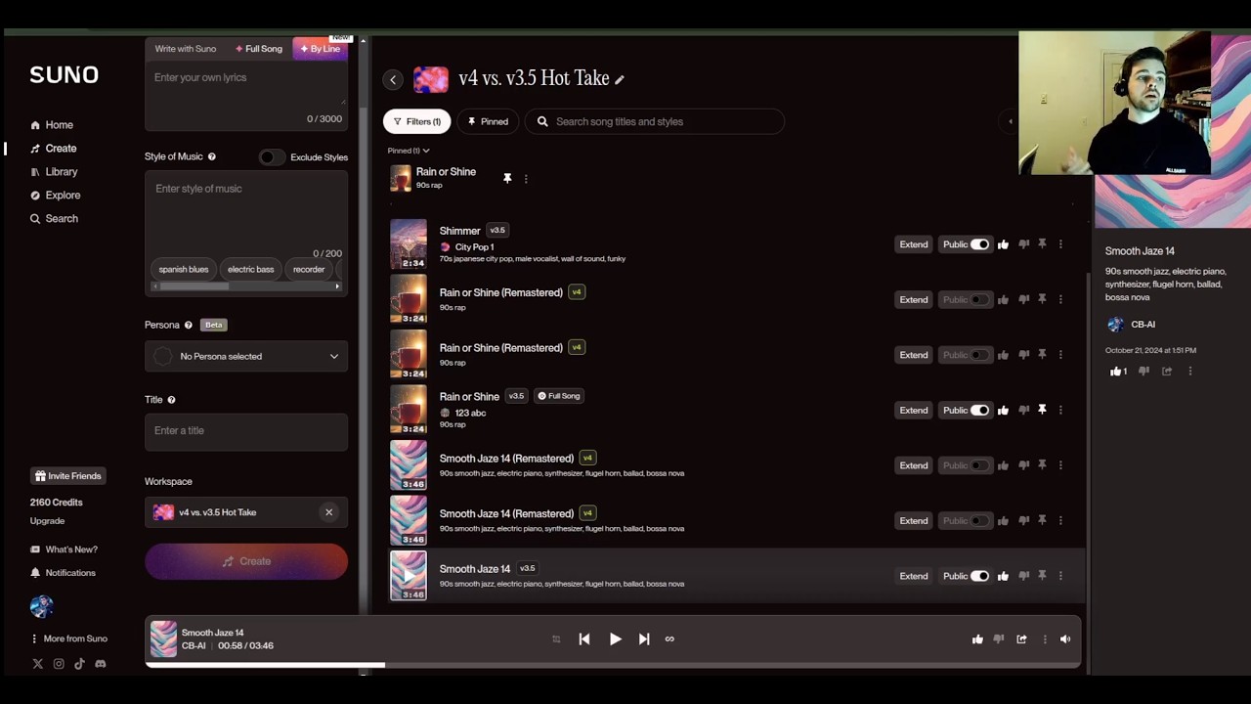The image size is (1251, 704).
Task: Extend the Shimmer song
Action: (x=914, y=244)
